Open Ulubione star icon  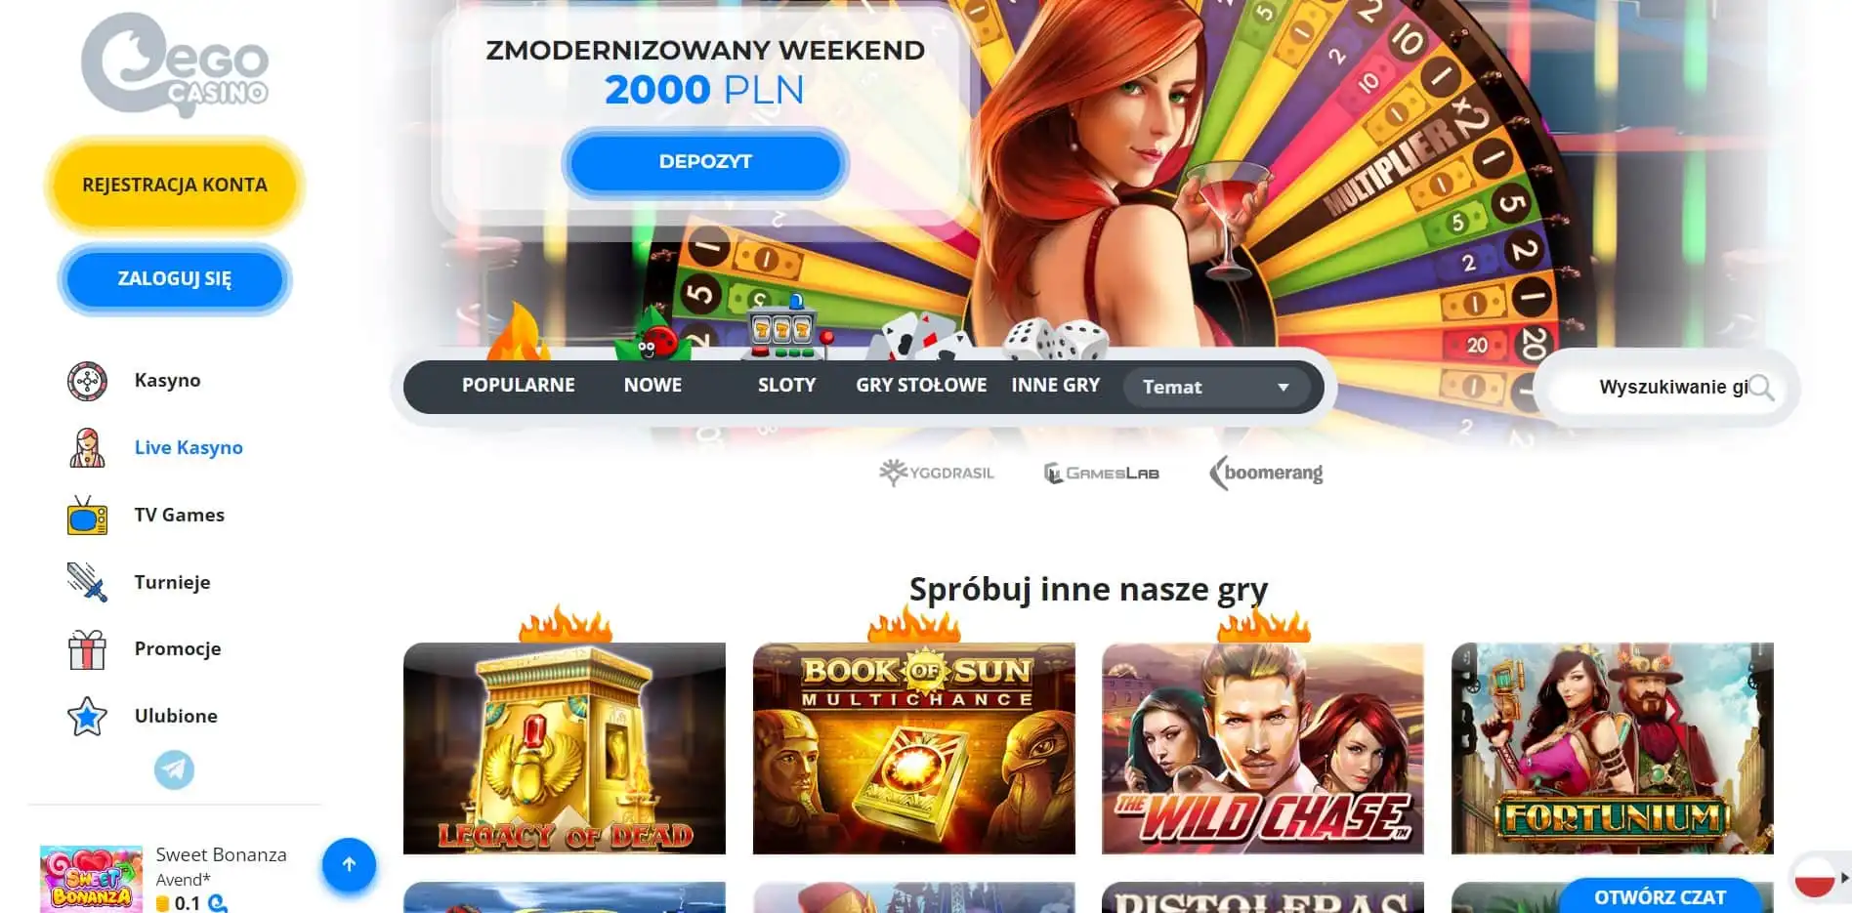click(x=87, y=717)
